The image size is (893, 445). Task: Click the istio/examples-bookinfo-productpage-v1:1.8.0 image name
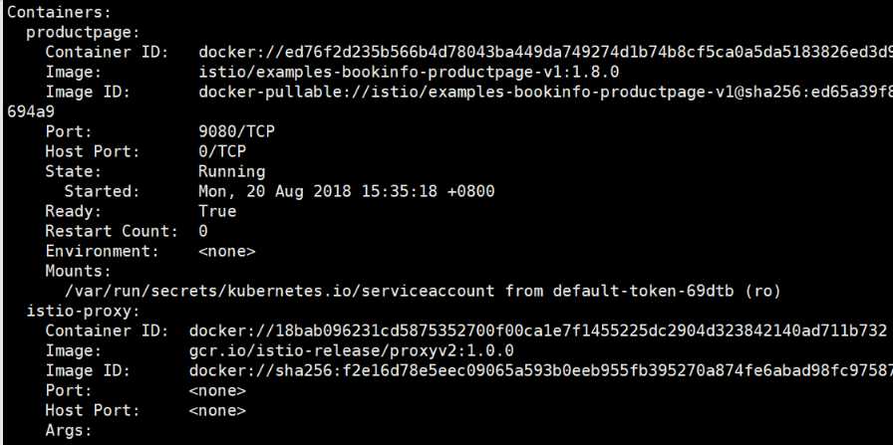(409, 73)
